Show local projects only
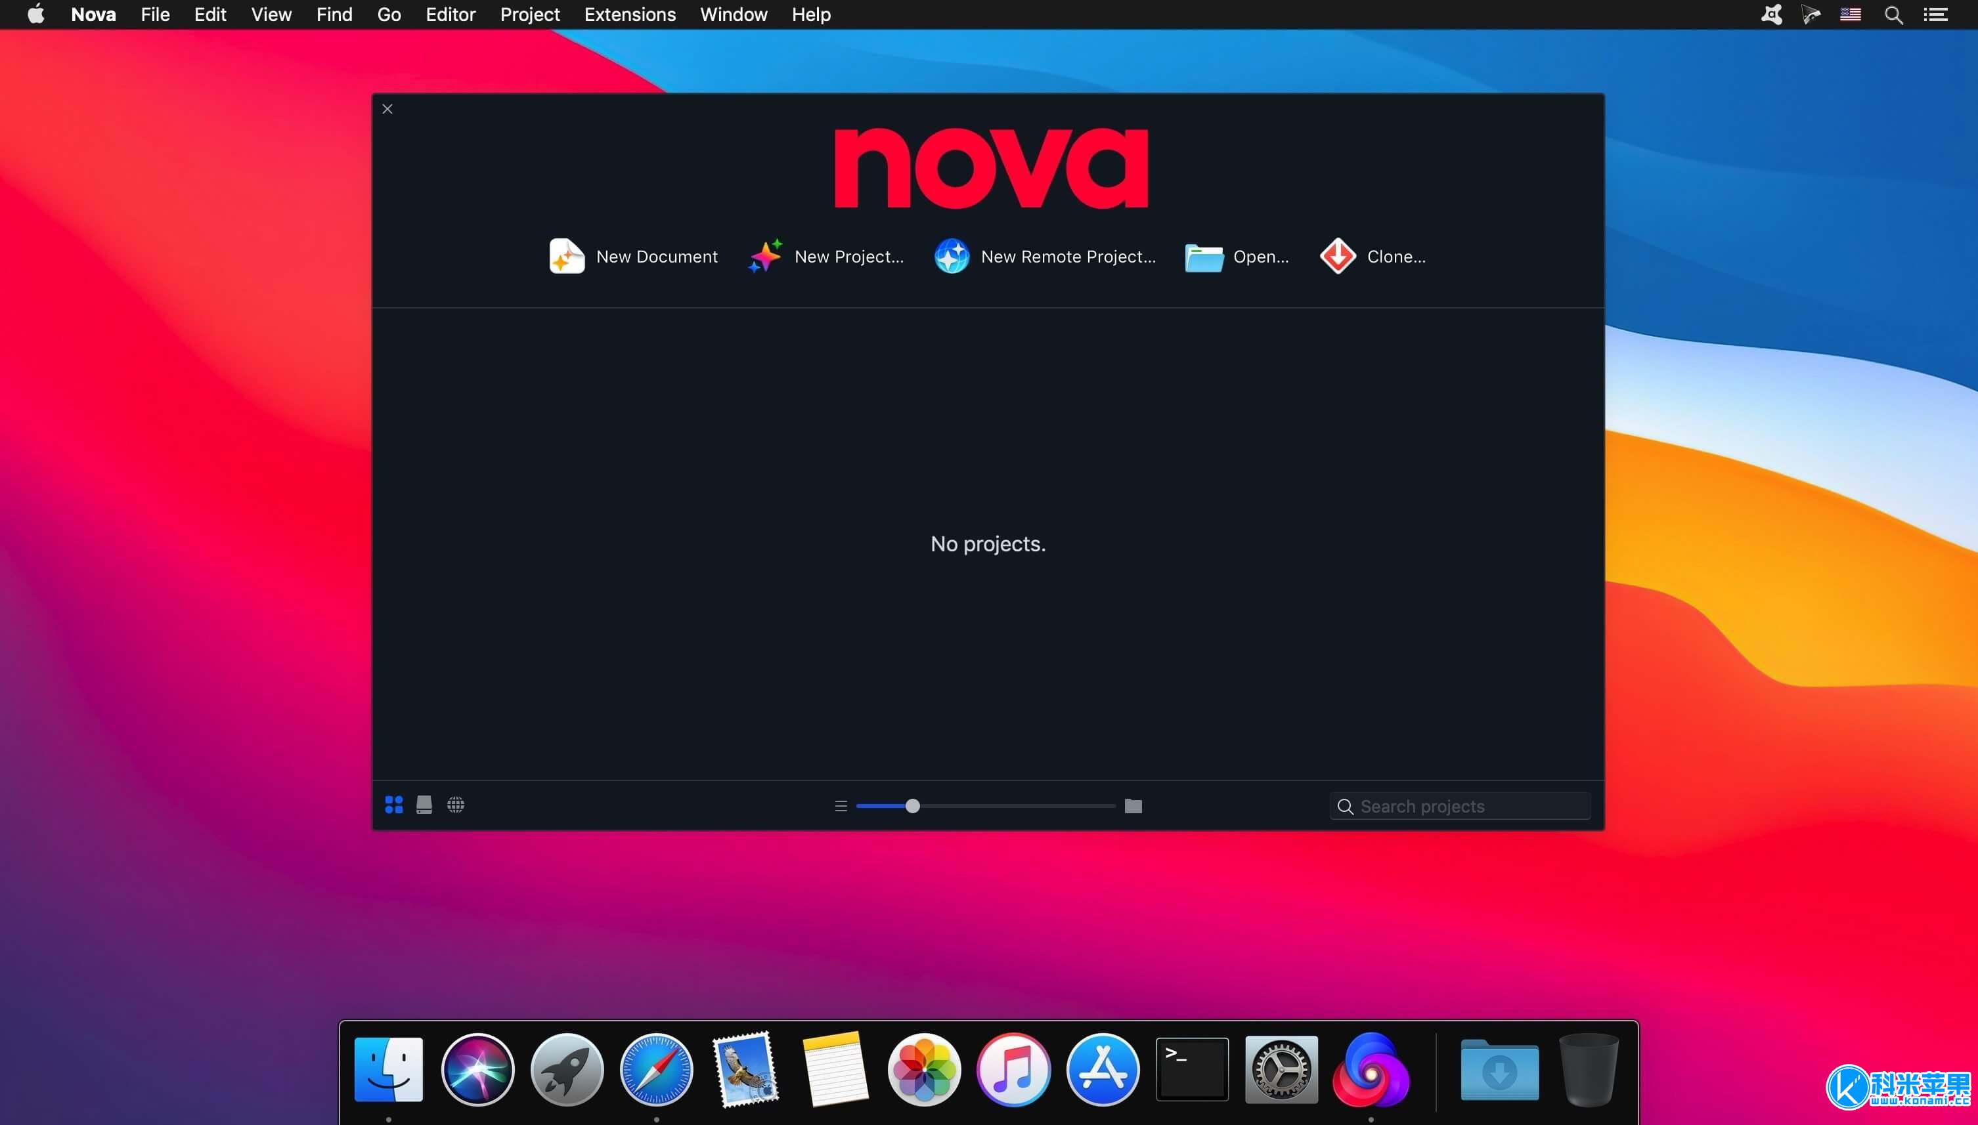The height and width of the screenshot is (1125, 1978). (x=424, y=805)
